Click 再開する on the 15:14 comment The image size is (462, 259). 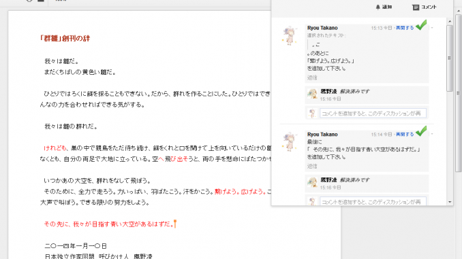coord(405,135)
